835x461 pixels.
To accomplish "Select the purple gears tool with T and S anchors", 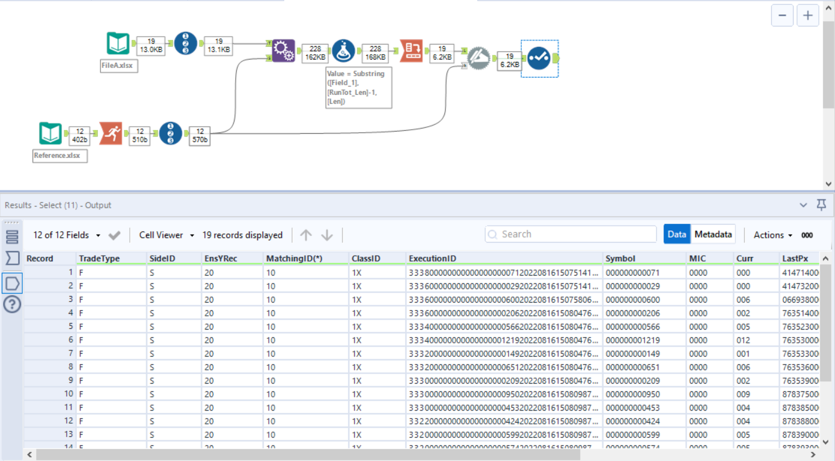I will coord(283,51).
